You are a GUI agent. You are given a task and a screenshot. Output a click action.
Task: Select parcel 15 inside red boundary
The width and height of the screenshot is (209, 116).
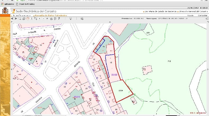tap(111, 62)
